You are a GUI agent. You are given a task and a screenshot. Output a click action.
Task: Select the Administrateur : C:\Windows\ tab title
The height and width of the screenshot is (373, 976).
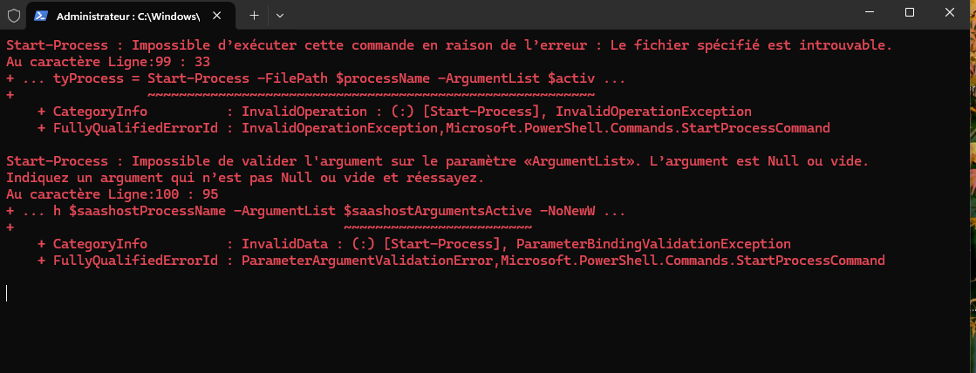tap(128, 16)
